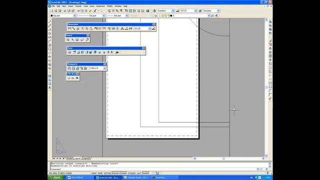Select the Line tool in Draw toolbar

coord(49,22)
